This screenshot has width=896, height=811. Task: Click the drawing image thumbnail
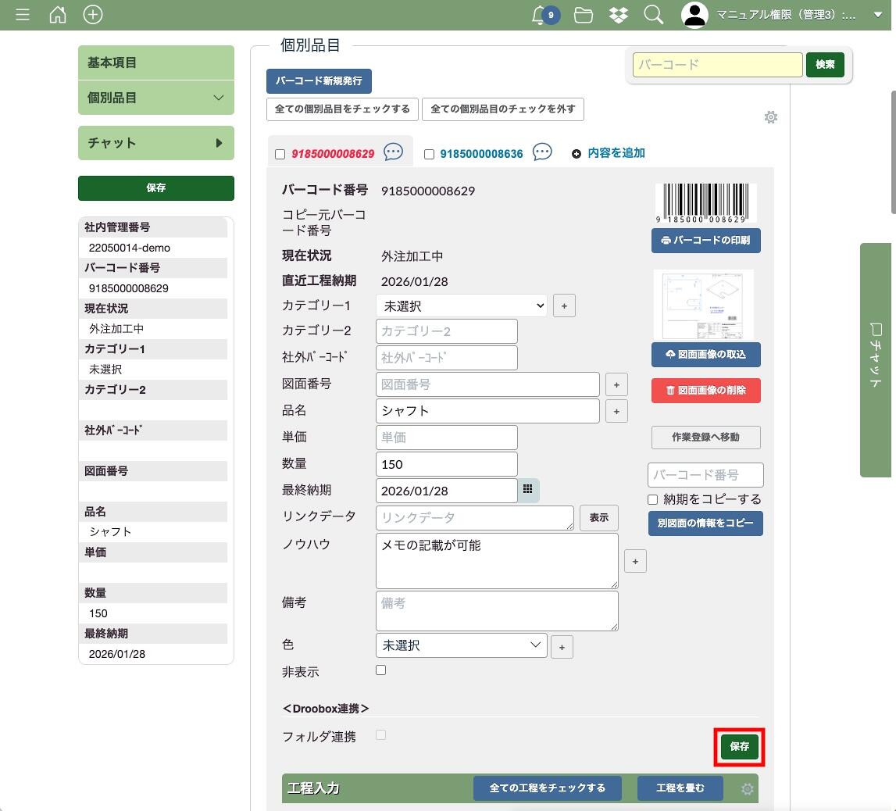[704, 304]
